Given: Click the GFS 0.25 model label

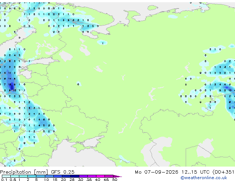Looking at the screenshot, I should pos(63,172).
